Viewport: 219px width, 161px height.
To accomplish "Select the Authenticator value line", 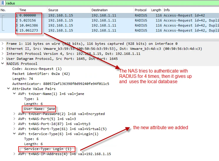I will tap(60, 84).
